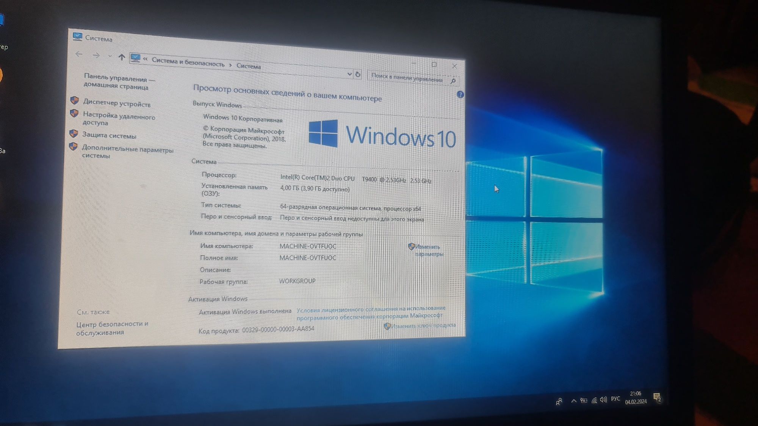
Task: Click product code '00329-00000-00003-AA854'
Action: click(278, 329)
